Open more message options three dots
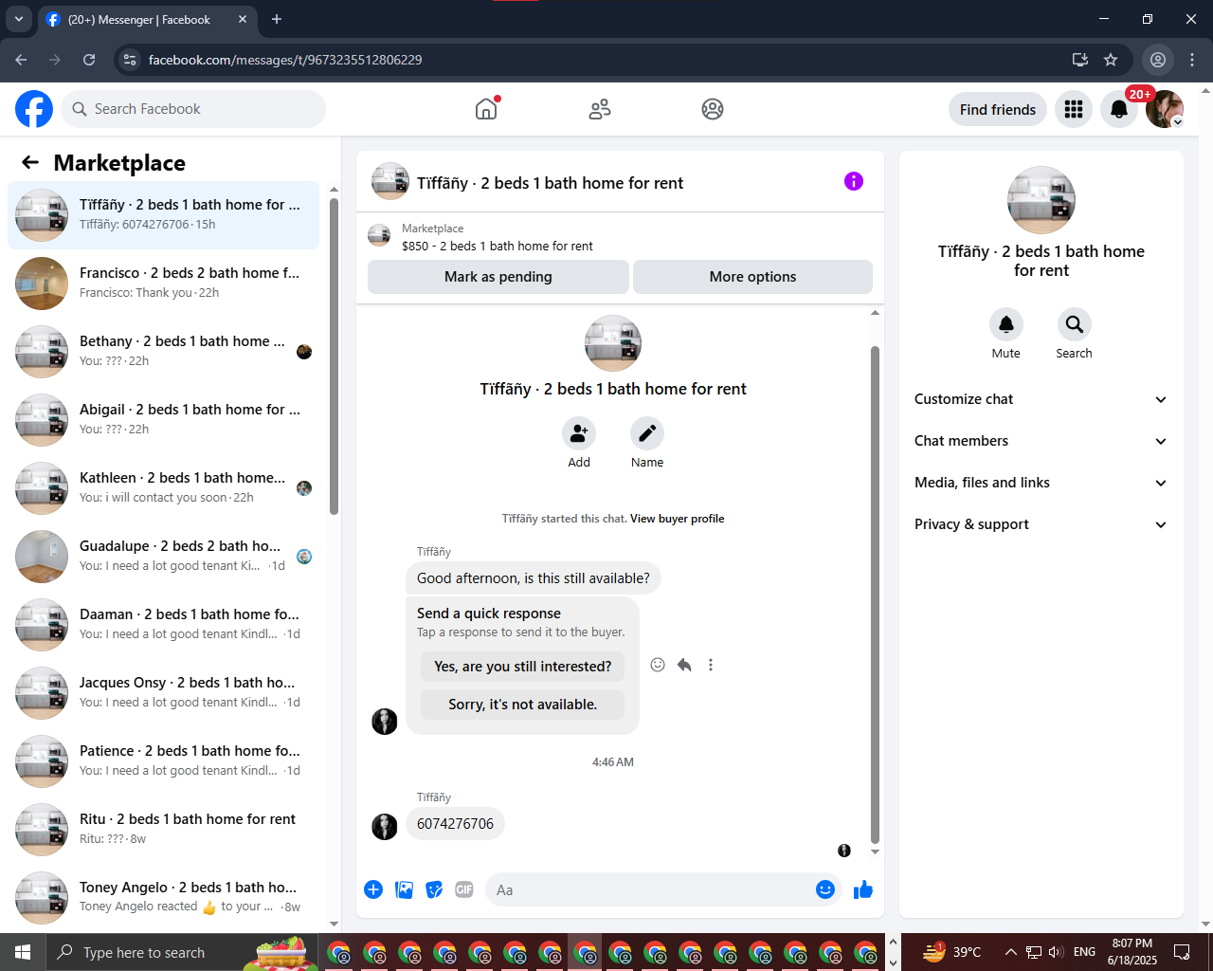 coord(711,665)
